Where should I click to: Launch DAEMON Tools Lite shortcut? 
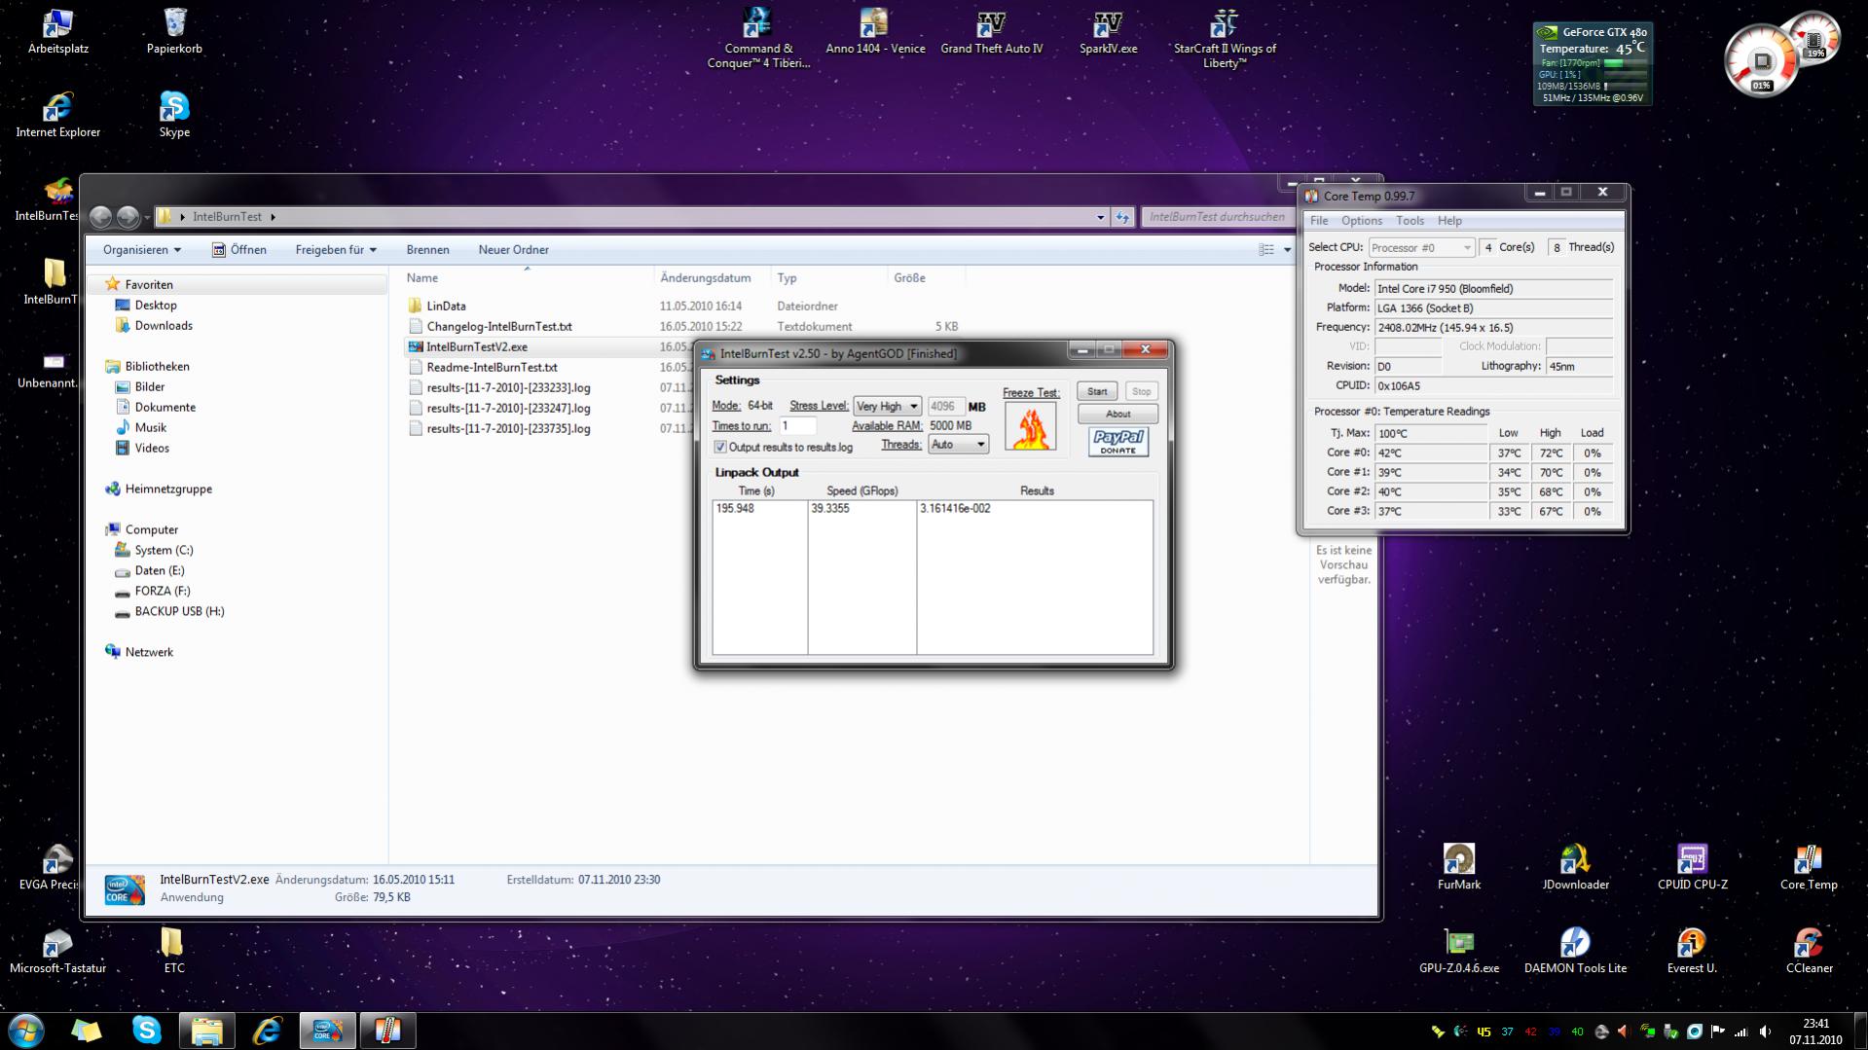coord(1575,951)
